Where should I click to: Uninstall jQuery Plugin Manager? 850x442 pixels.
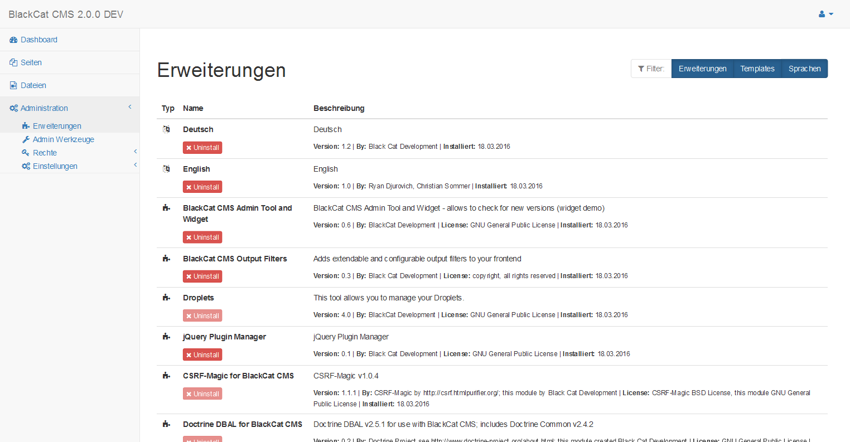pos(202,355)
